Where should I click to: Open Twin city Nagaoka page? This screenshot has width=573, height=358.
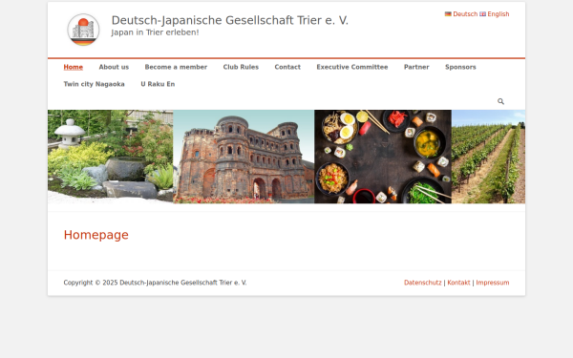point(94,84)
